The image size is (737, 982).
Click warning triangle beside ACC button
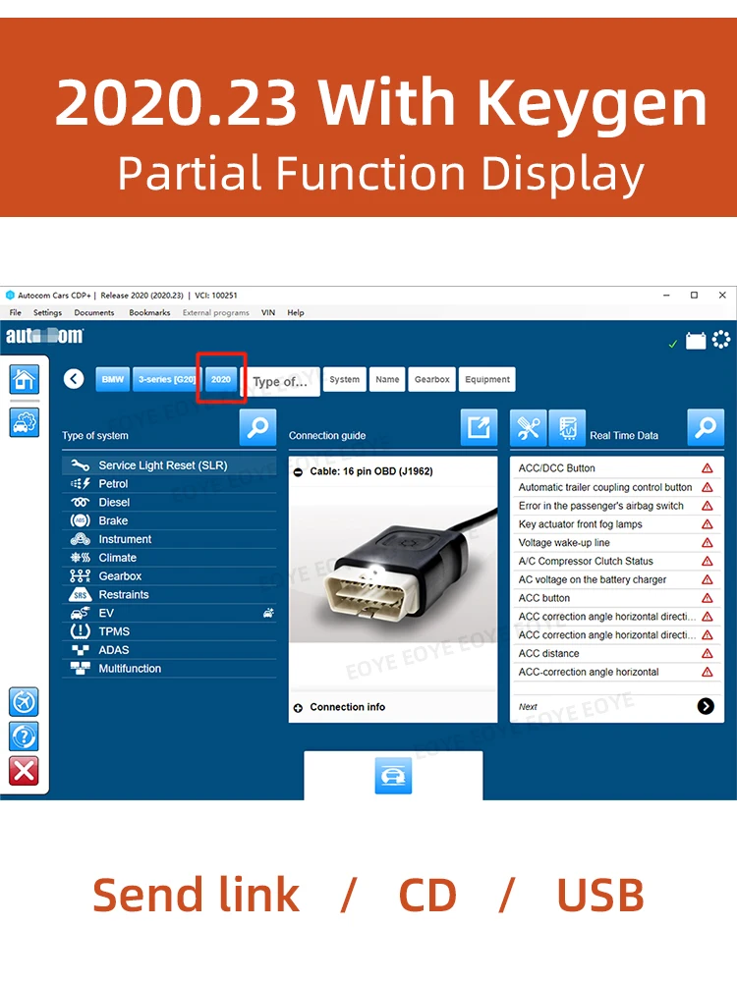click(708, 598)
